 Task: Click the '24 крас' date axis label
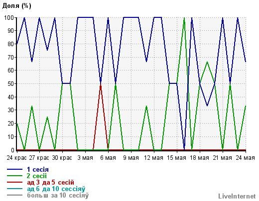[16, 158]
